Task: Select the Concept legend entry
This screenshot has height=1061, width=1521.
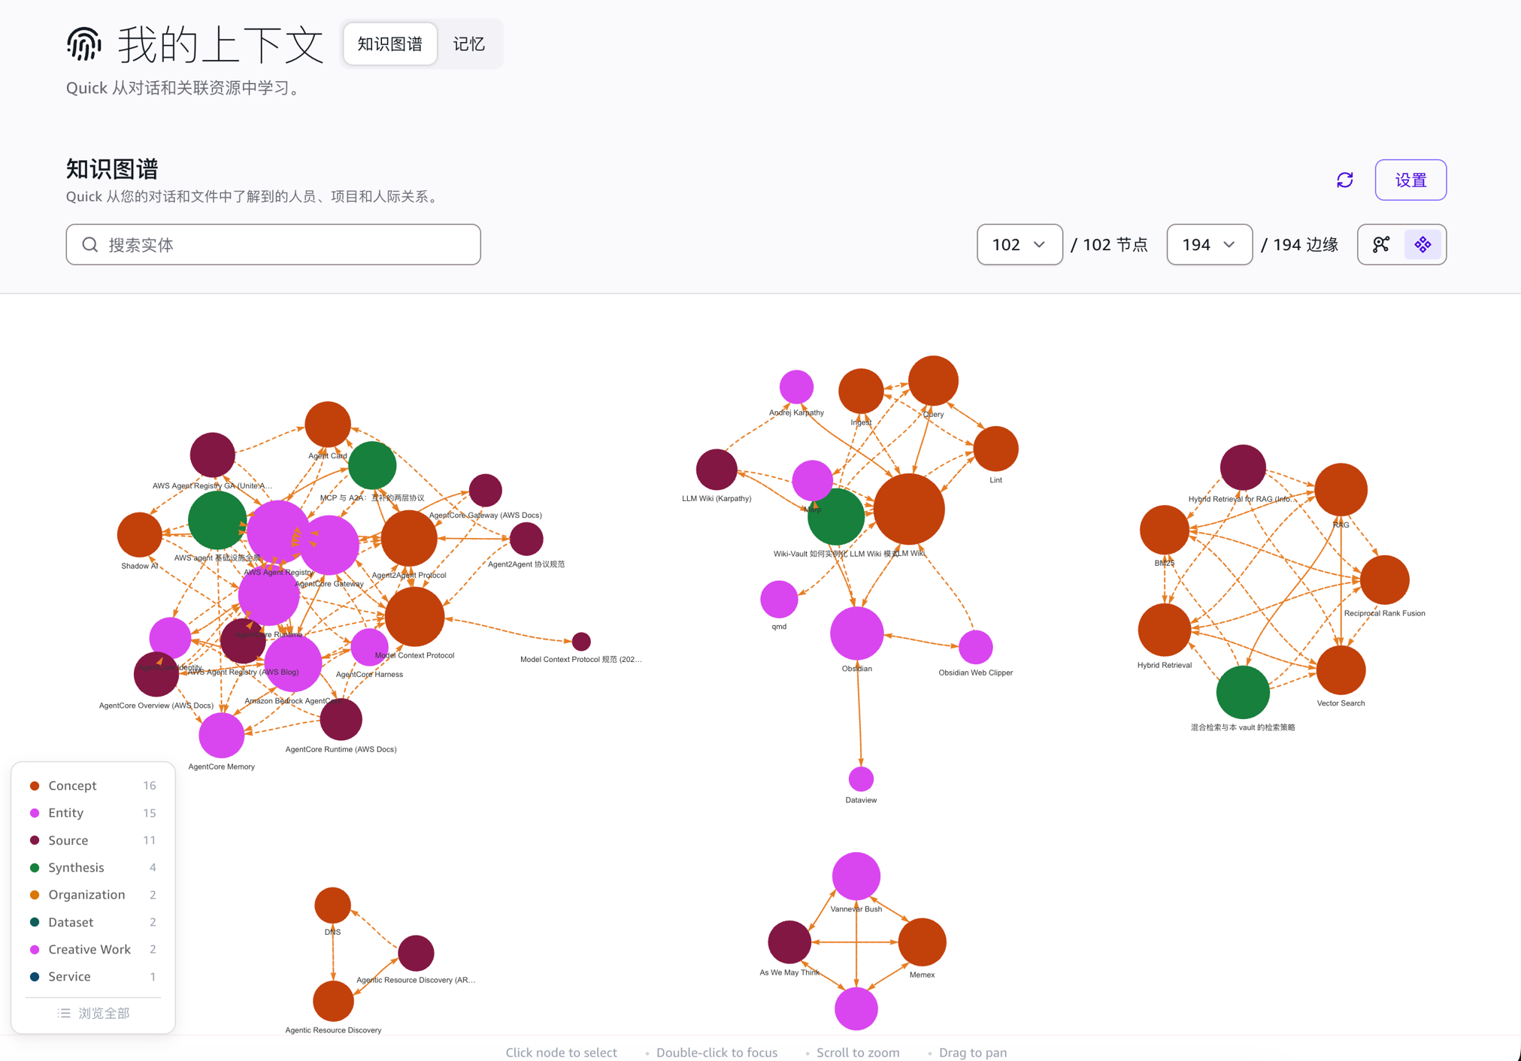Action: click(x=92, y=785)
